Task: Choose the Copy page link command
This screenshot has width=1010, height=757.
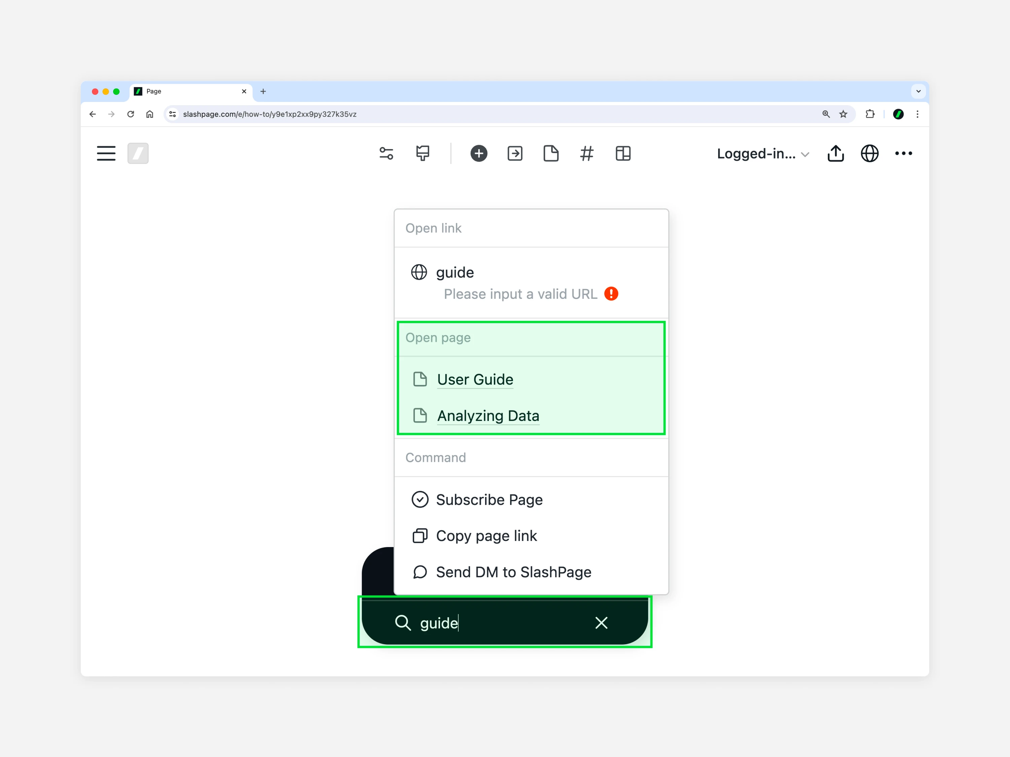Action: click(x=486, y=536)
